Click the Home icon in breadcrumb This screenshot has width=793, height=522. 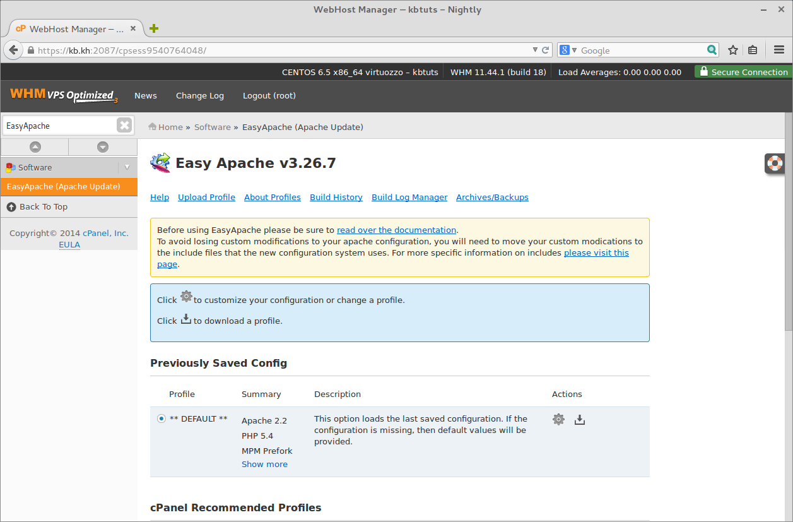click(153, 127)
